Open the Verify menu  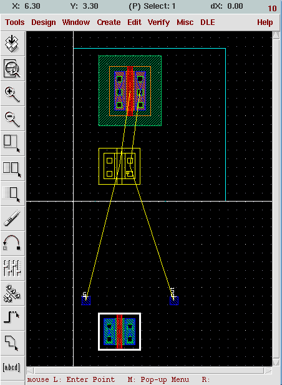[158, 22]
